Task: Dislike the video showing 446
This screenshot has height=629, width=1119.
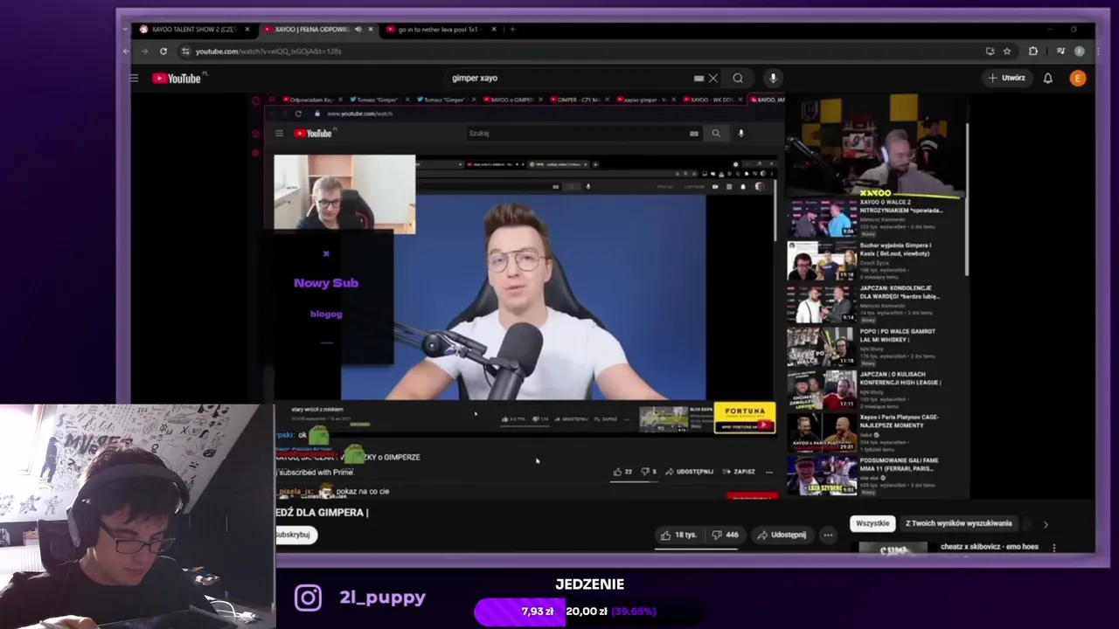Action: click(725, 535)
